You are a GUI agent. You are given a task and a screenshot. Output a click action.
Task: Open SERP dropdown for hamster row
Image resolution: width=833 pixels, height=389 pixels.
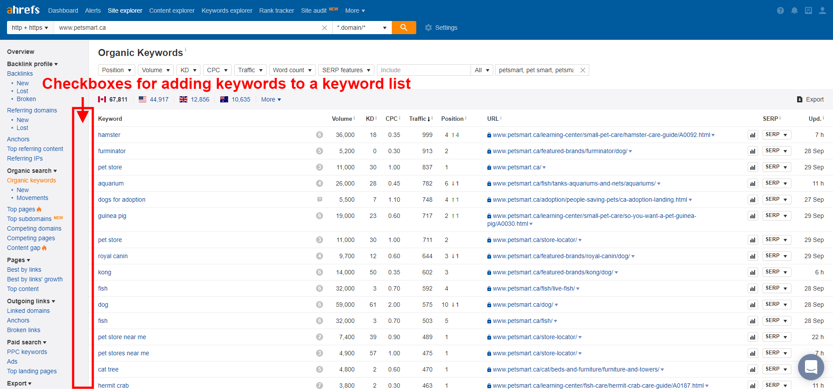(777, 135)
